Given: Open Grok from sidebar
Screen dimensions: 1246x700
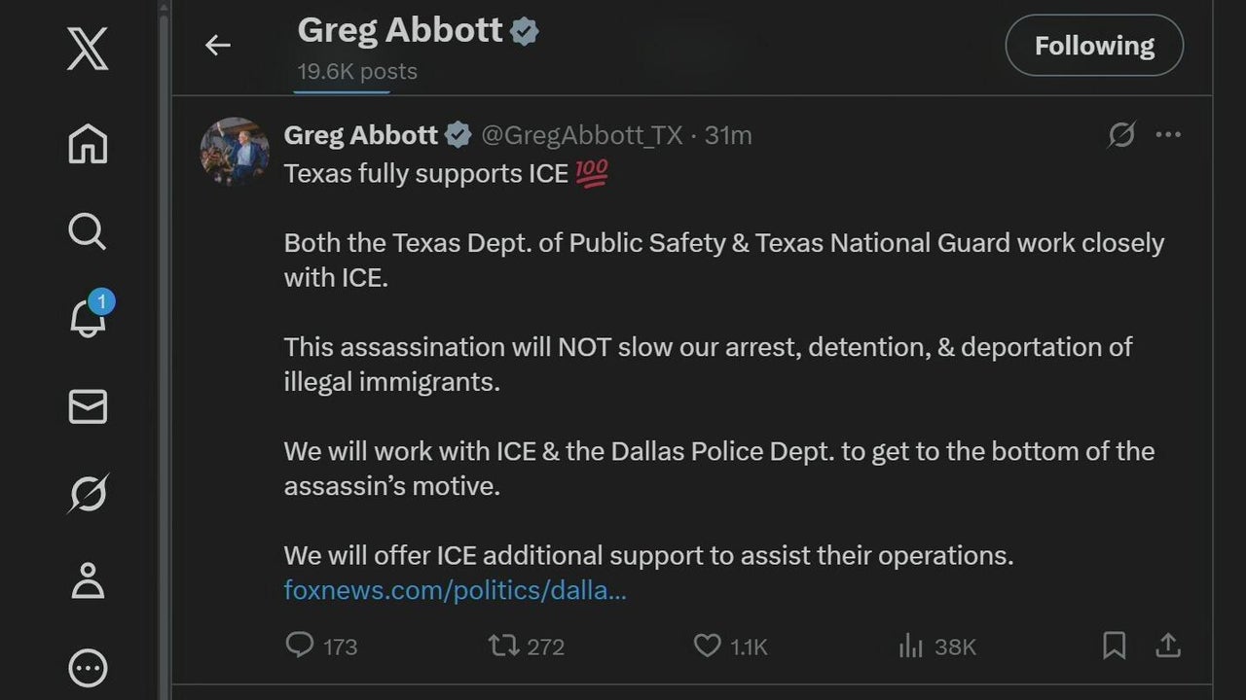Looking at the screenshot, I should (88, 494).
